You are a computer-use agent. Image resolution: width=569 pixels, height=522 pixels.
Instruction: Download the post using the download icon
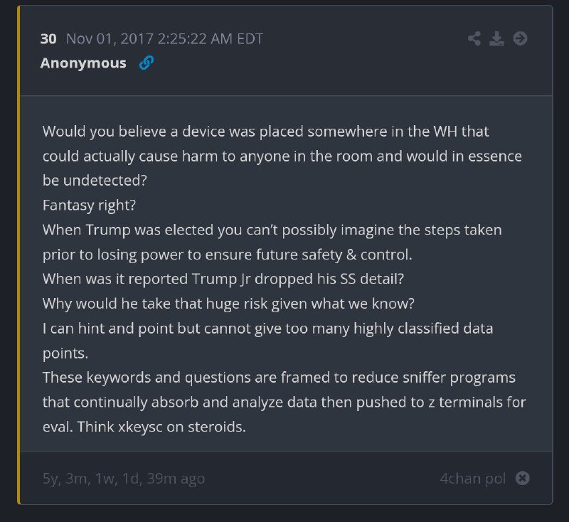tap(496, 38)
